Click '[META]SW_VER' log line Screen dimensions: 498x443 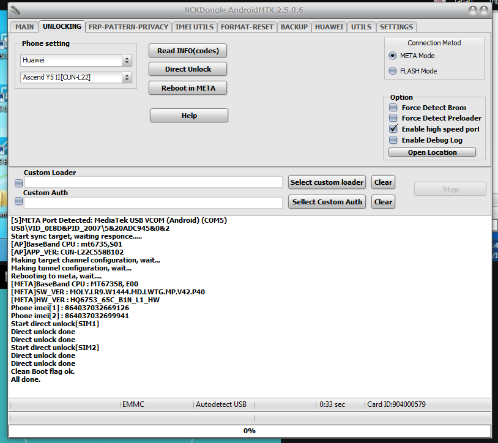coord(108,292)
